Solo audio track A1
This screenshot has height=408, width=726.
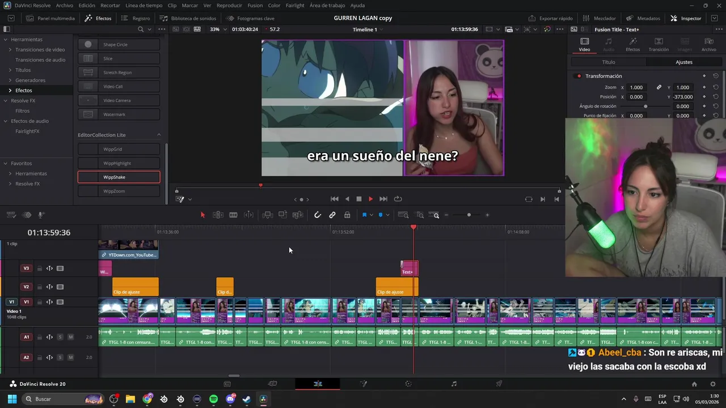[60, 337]
